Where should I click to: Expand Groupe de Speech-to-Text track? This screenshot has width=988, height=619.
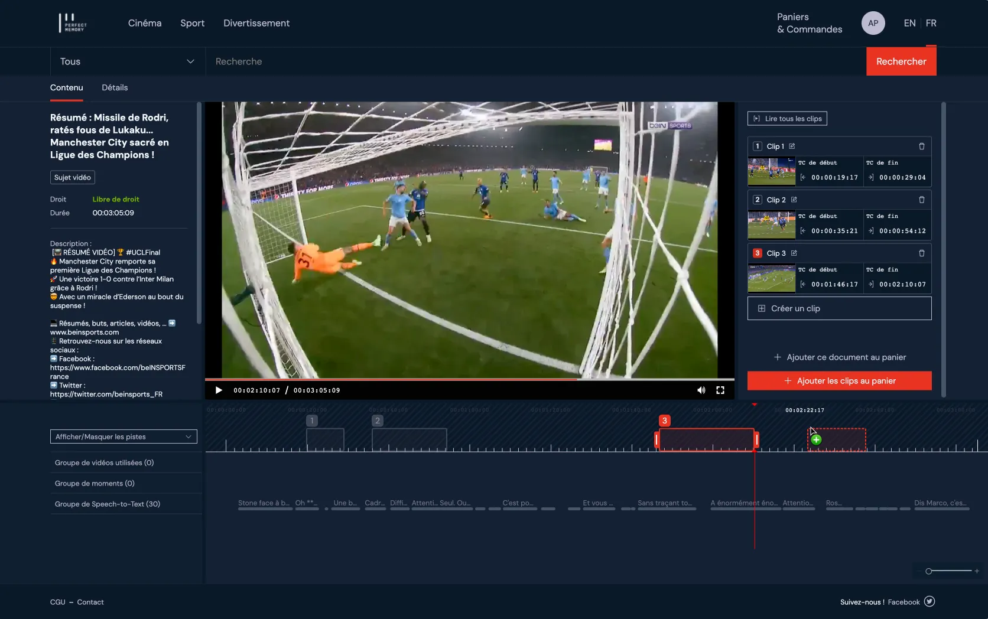126,504
